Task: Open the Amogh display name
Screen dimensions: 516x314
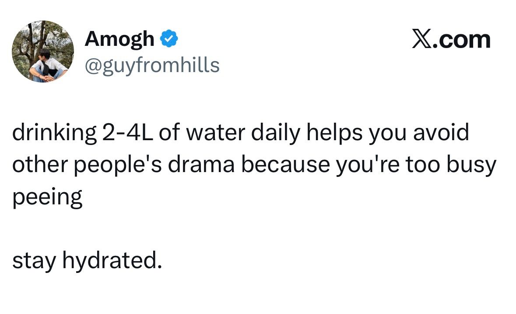Action: [x=119, y=39]
